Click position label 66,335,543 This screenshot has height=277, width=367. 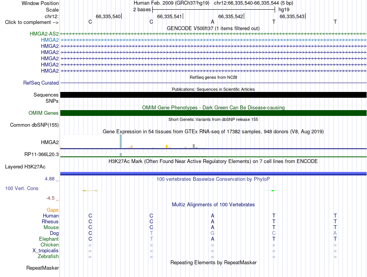click(292, 17)
